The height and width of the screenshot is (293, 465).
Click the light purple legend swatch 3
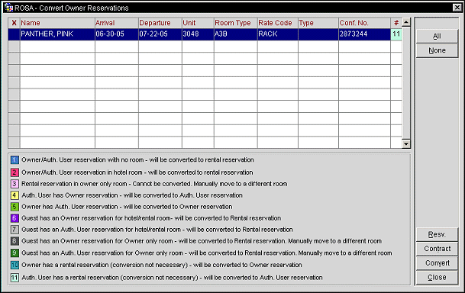point(15,184)
